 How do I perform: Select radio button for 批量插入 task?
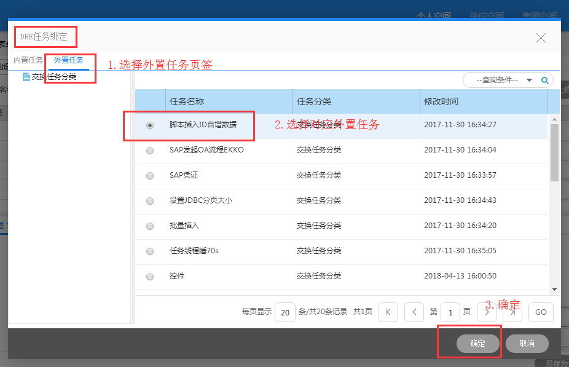click(x=150, y=226)
